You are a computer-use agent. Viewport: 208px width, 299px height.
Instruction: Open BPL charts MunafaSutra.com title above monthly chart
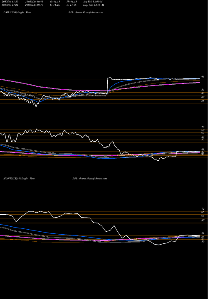(90, 179)
